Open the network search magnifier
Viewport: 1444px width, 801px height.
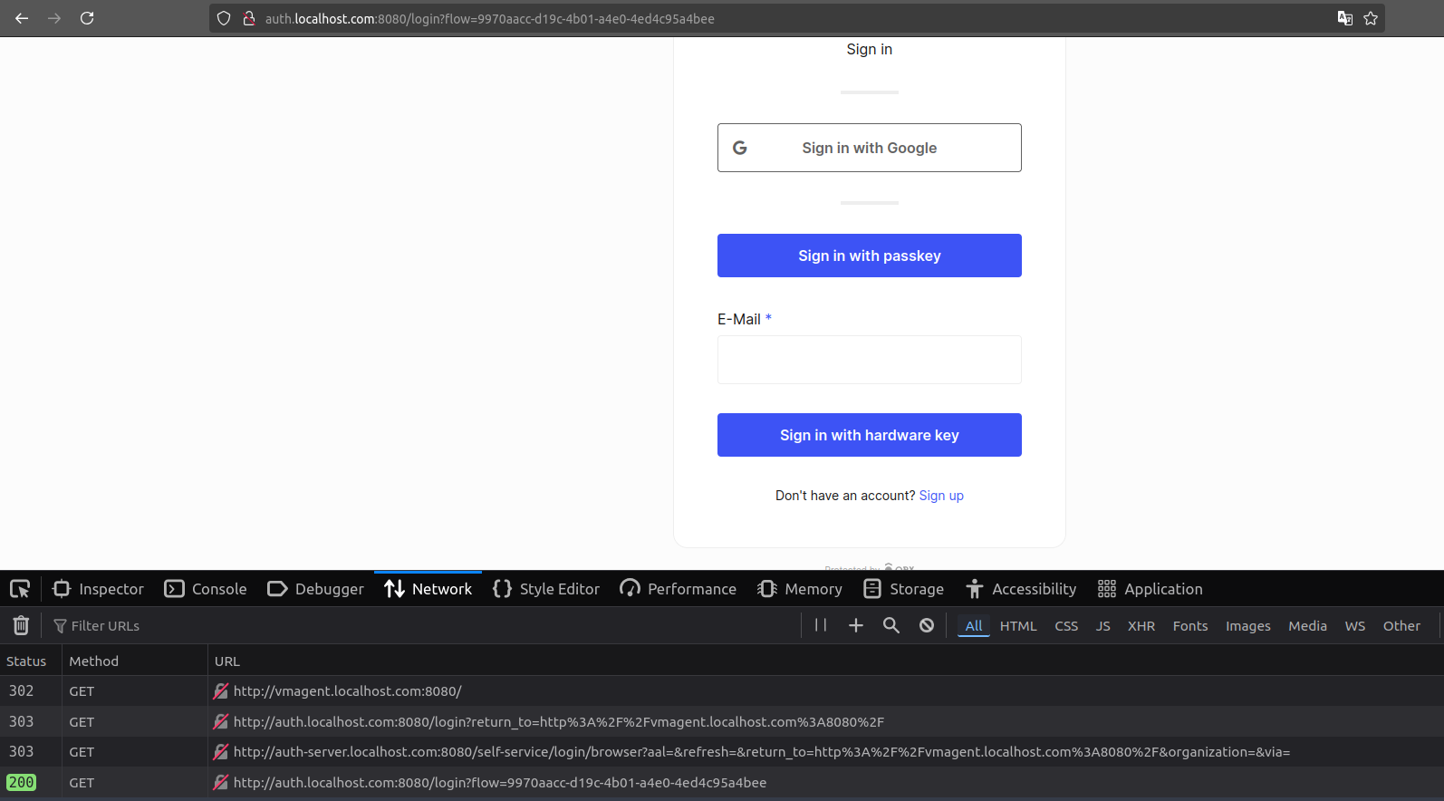891,625
